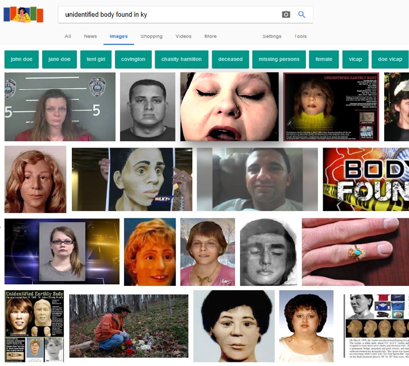409x366 pixels.
Task: Open the woman with glasses news thumbnail
Action: [62, 252]
